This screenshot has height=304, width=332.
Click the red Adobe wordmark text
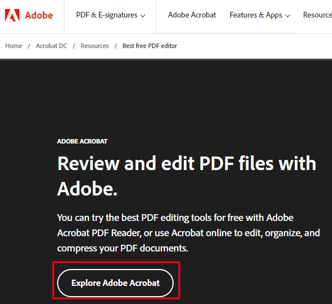click(39, 15)
